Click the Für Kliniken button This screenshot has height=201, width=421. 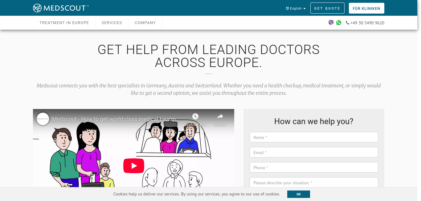(x=366, y=8)
